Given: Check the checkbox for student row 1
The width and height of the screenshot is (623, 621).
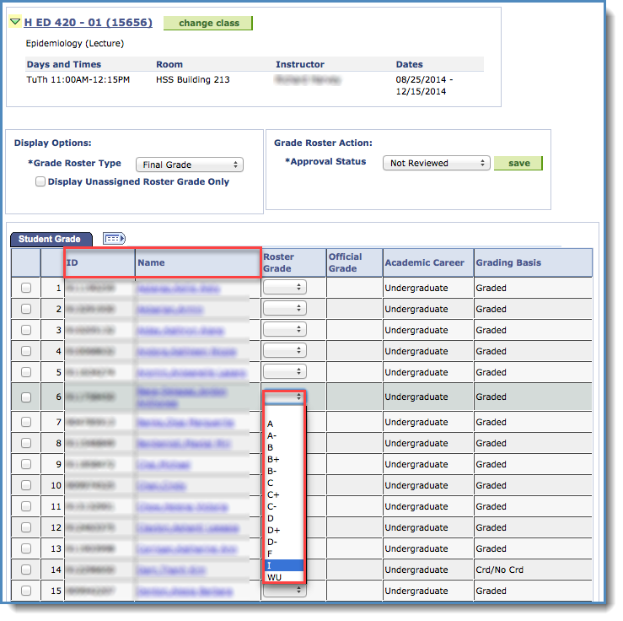Looking at the screenshot, I should [x=26, y=288].
